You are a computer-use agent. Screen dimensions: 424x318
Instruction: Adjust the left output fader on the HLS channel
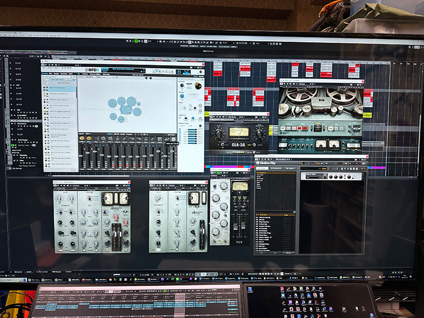[x=235, y=227]
